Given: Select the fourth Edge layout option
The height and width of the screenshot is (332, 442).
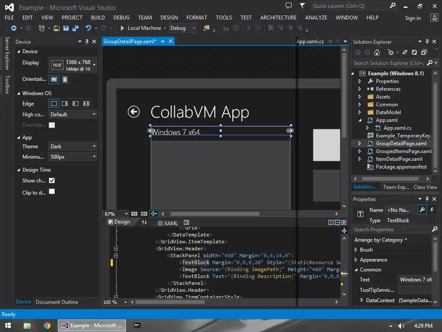Looking at the screenshot, I should point(86,103).
